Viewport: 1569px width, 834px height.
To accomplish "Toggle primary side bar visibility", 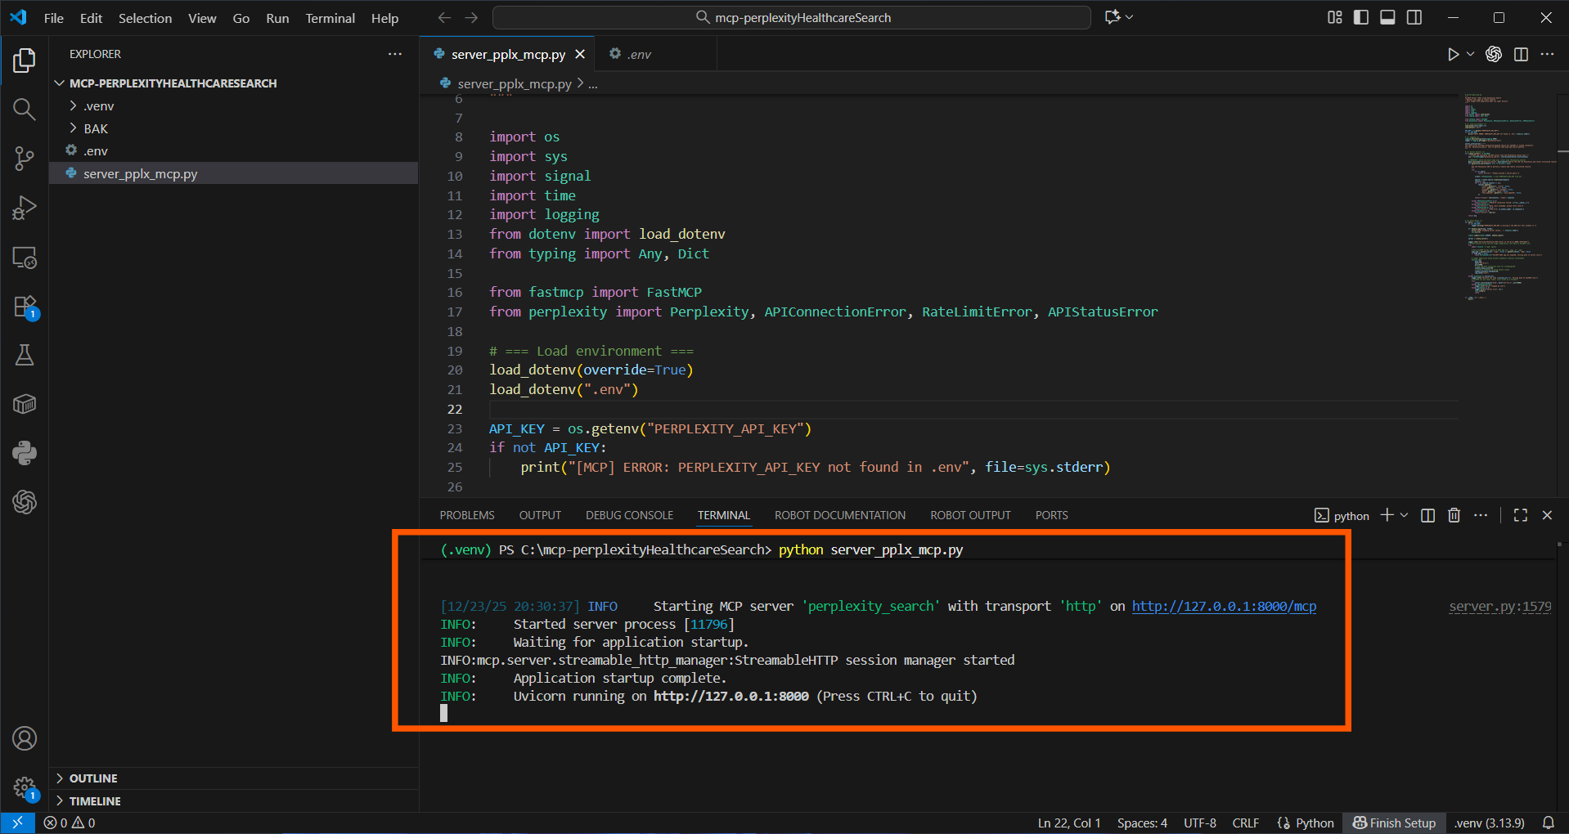I will [x=1361, y=17].
